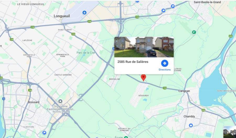The height and width of the screenshot is (138, 236).
Task: Click the Route 112 shield near Carignan
Action: click(165, 88)
